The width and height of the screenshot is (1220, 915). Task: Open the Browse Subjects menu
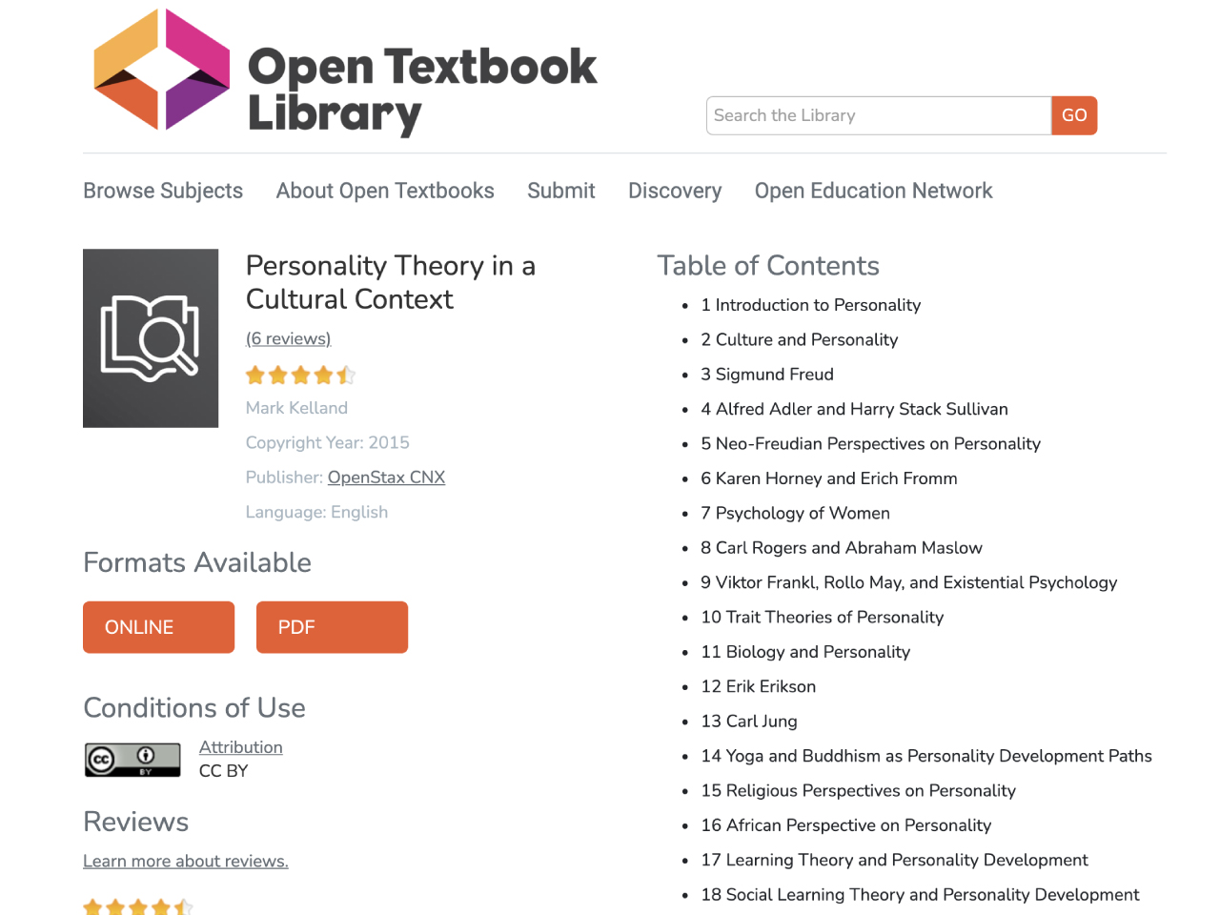(x=163, y=191)
